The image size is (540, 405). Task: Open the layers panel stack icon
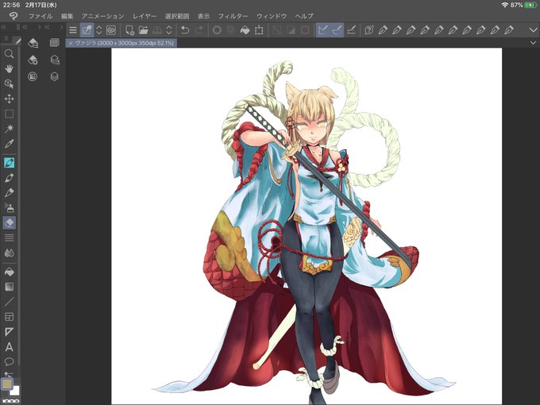coord(55,76)
